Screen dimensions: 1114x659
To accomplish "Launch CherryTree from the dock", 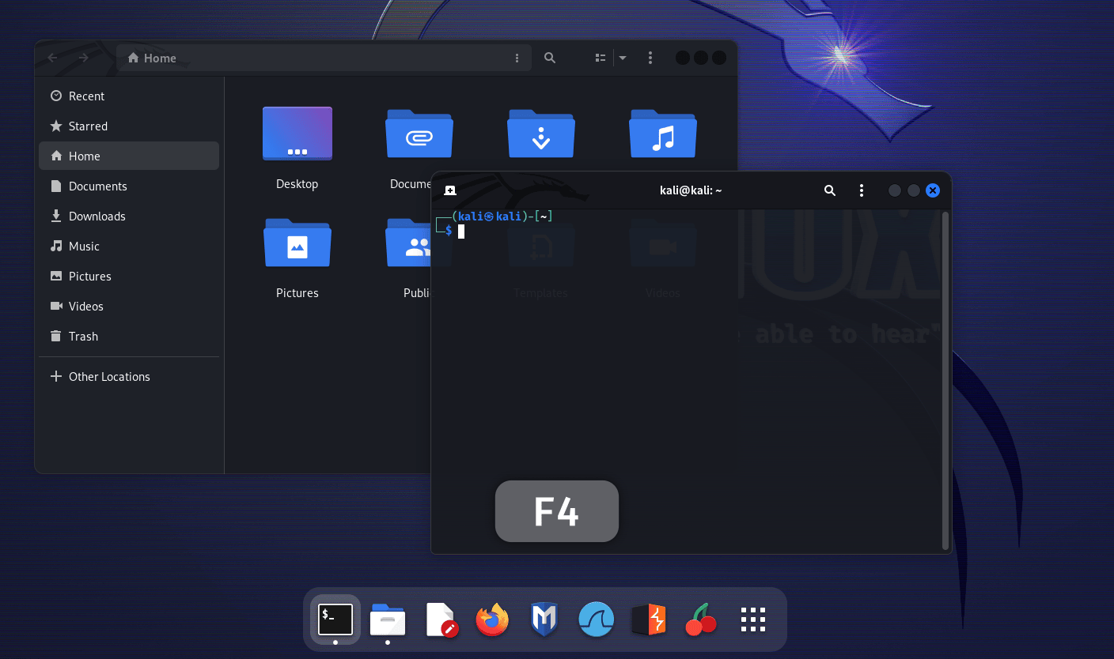I will pyautogui.click(x=699, y=619).
